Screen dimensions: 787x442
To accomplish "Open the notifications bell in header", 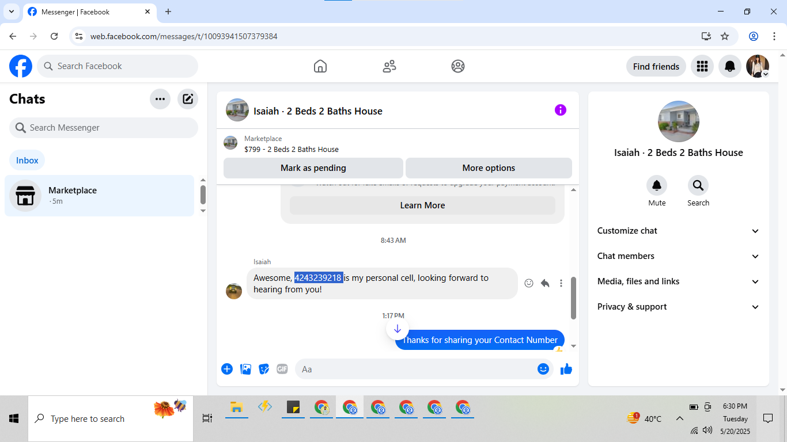I will [730, 66].
